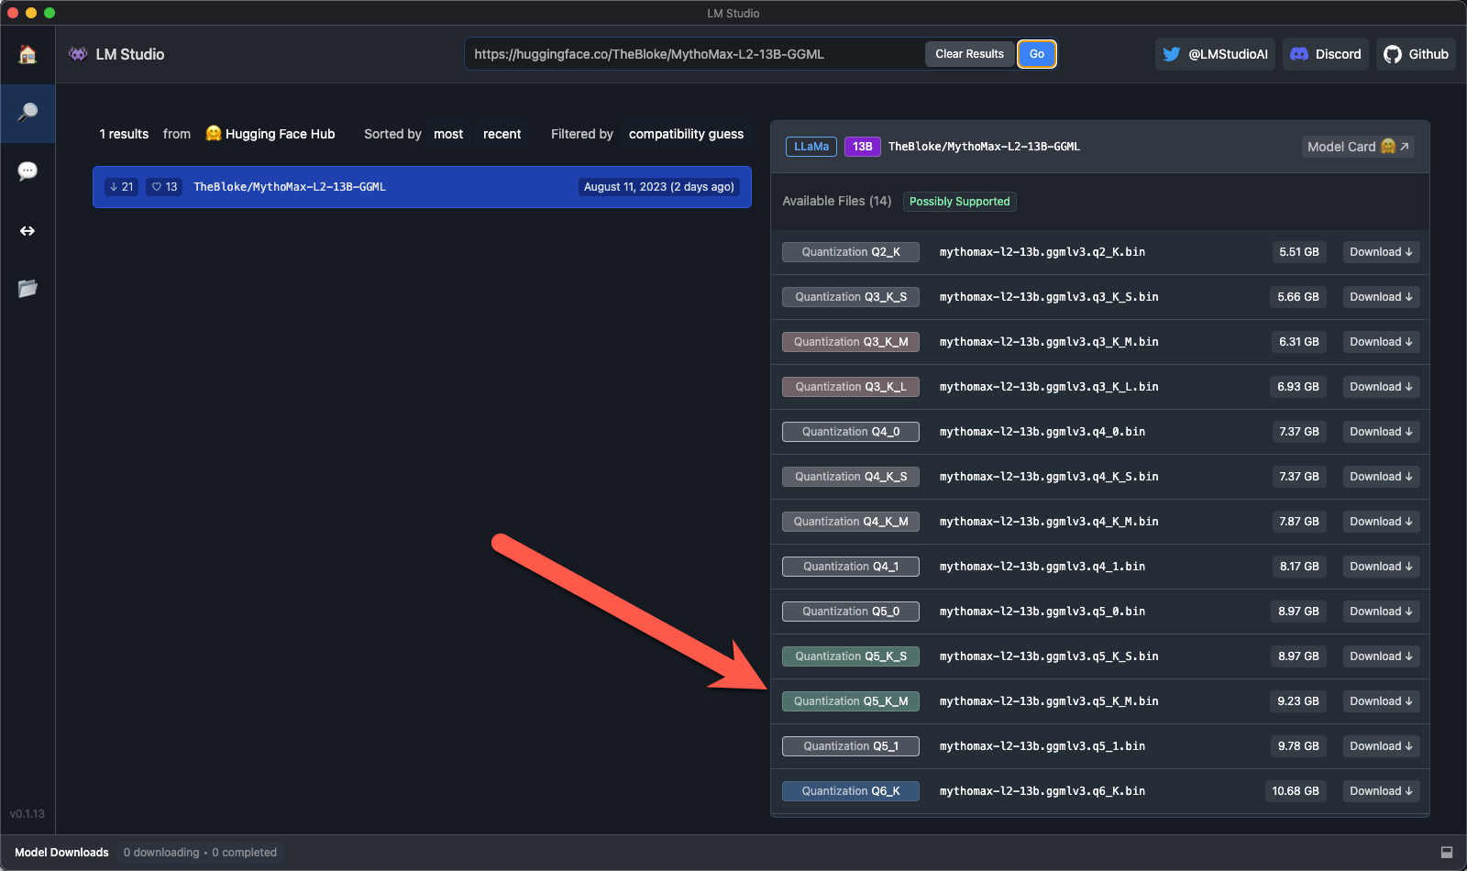
Task: Click the Possibly Supported badge
Action: 959,202
